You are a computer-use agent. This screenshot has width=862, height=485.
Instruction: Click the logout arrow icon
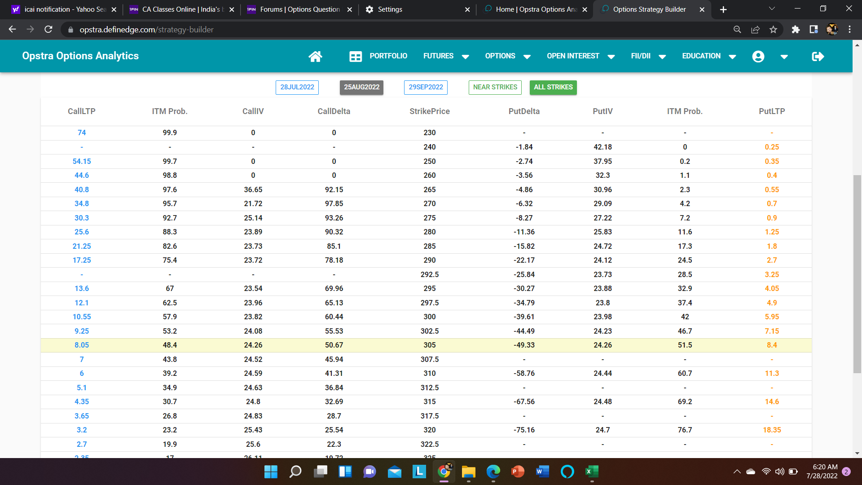(818, 56)
